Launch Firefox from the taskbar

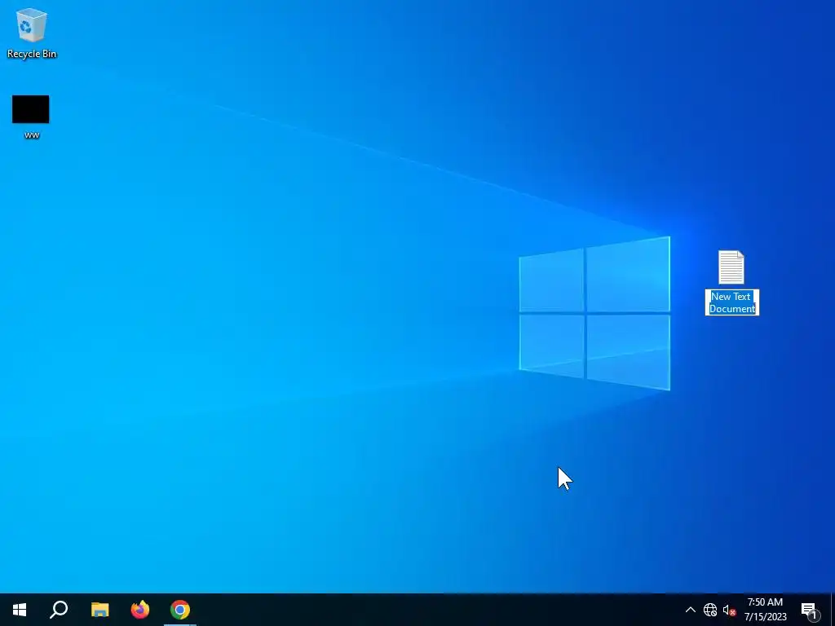140,610
